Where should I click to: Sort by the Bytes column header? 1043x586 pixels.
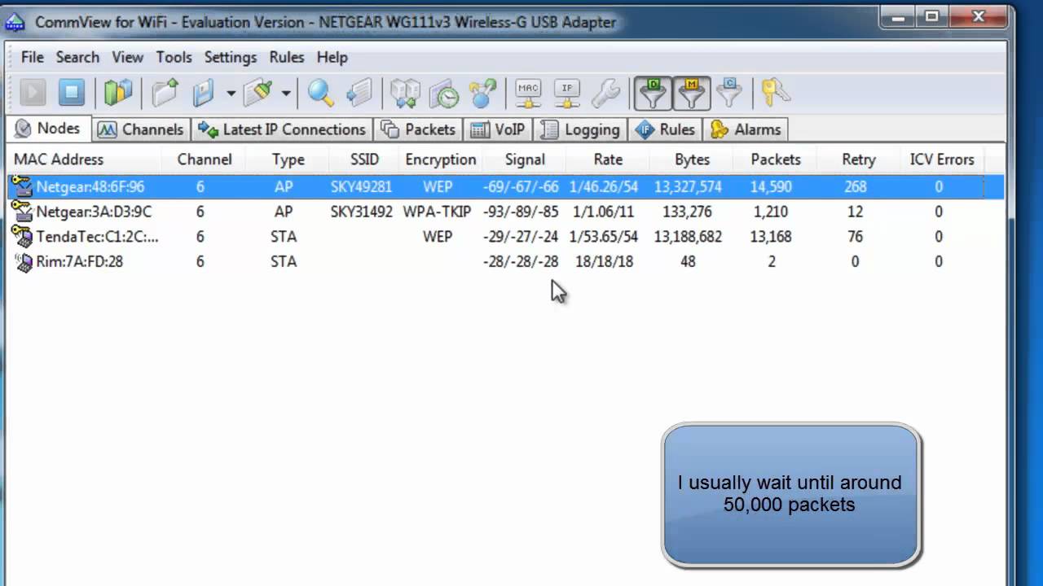tap(692, 160)
